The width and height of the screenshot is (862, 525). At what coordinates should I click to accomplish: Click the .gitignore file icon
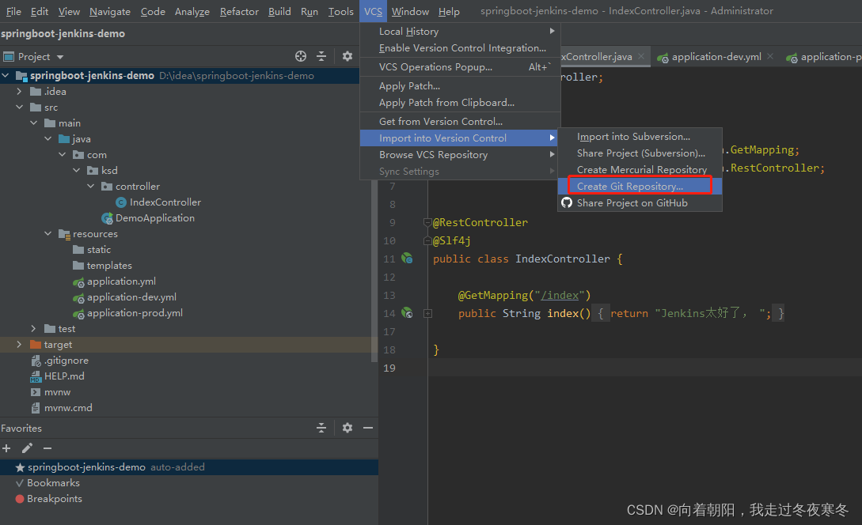[x=36, y=361]
